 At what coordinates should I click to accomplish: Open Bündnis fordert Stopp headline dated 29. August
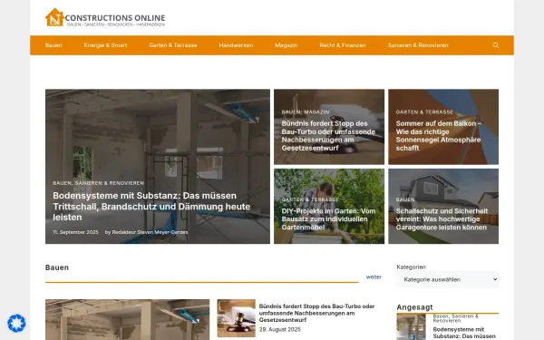click(x=316, y=313)
